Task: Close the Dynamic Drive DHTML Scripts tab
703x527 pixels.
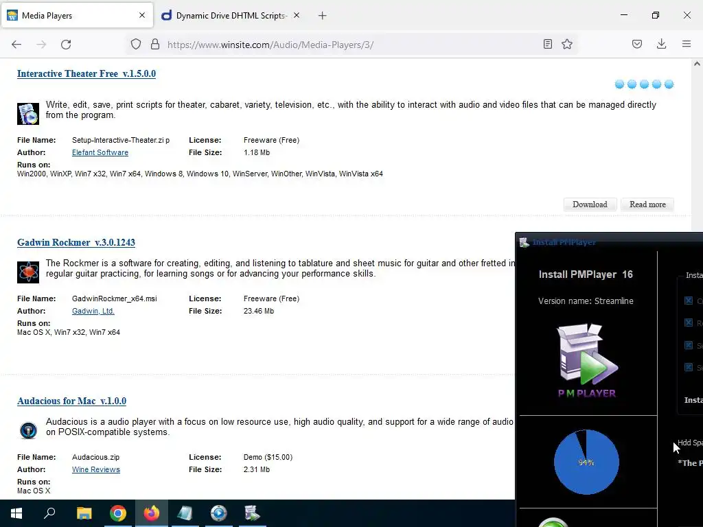Action: 297,15
